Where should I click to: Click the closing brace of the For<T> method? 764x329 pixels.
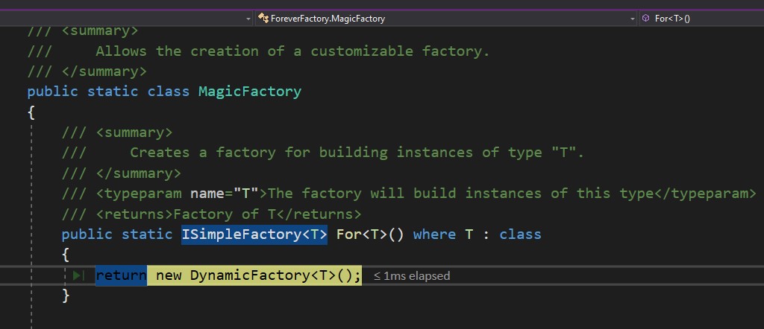66,296
